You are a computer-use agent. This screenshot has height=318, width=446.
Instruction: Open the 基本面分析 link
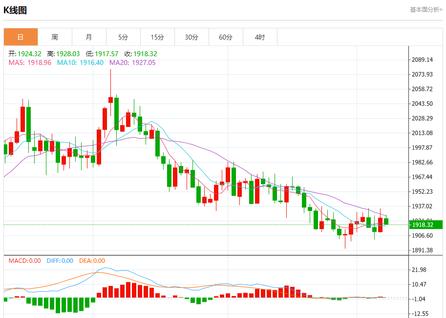[426, 10]
